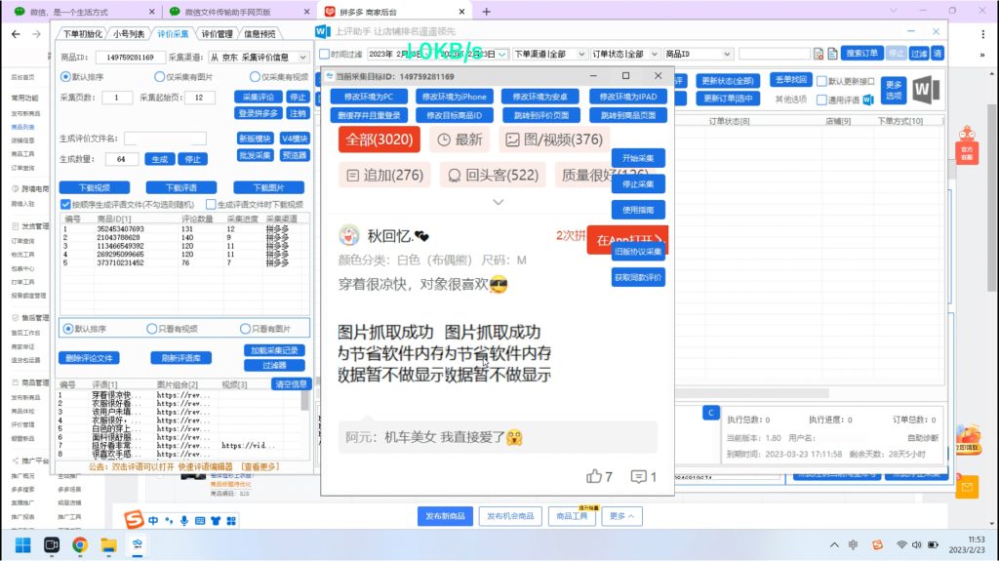Click the Sogou keyboard icon
Viewport: 999px width, 561px height.
tap(200, 521)
